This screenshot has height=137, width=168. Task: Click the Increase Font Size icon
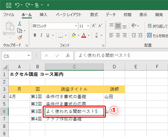[x=94, y=26]
